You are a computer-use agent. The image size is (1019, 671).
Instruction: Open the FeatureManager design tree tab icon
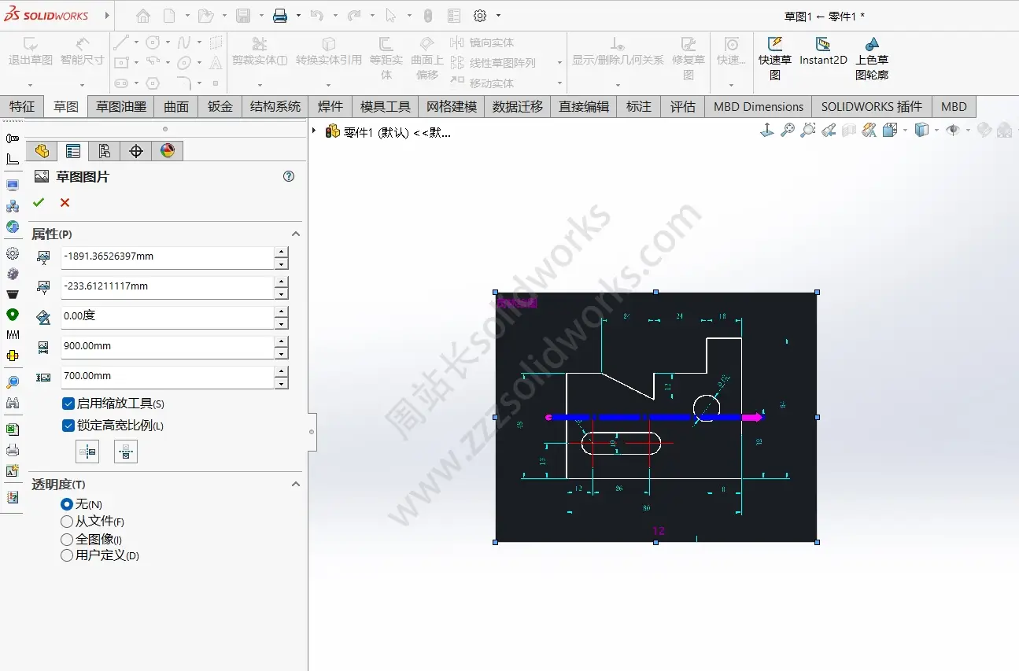click(x=42, y=151)
